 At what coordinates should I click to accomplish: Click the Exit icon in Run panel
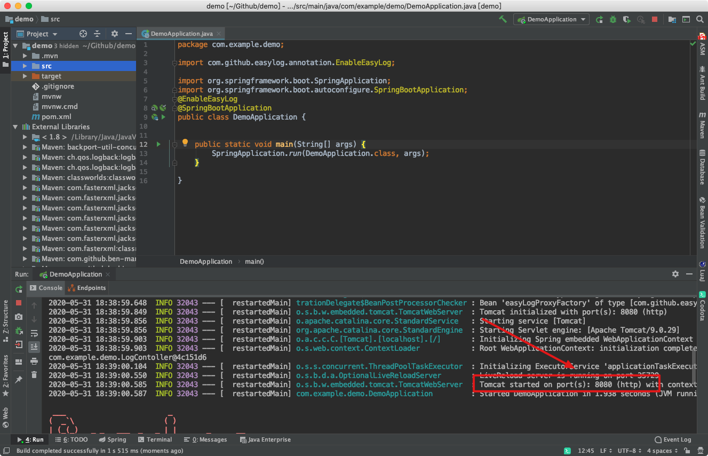[x=19, y=344]
